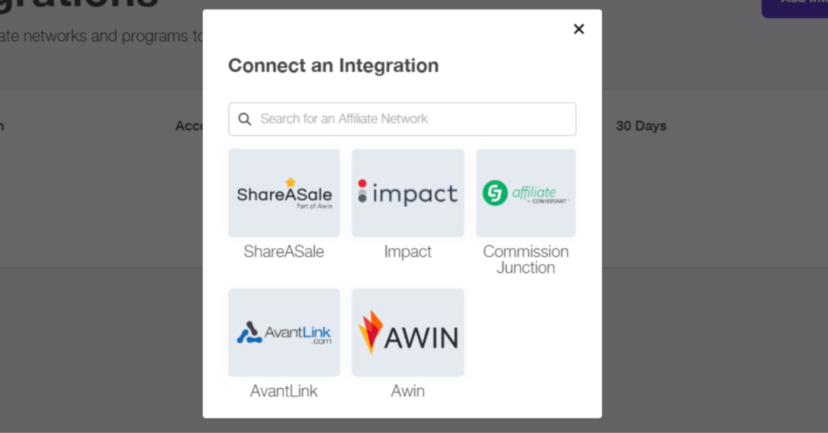828x433 pixels.
Task: Select the ShareASale logo tile
Action: click(x=284, y=193)
